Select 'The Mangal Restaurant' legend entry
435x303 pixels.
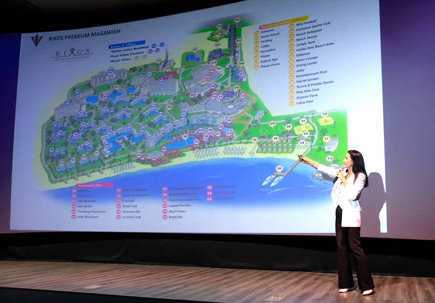pos(92,212)
